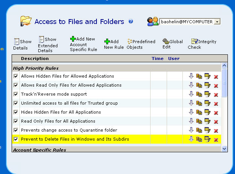Copy the 'Allows Read Only Files' rule
Image resolution: width=235 pixels, height=174 pixels.
pos(199,85)
